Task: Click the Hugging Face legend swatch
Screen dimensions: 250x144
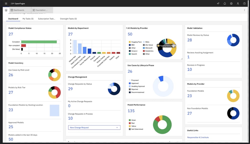Action: (130, 42)
